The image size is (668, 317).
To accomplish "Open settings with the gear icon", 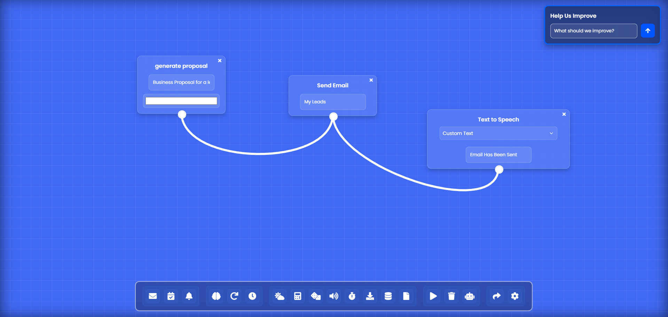I will tap(515, 296).
